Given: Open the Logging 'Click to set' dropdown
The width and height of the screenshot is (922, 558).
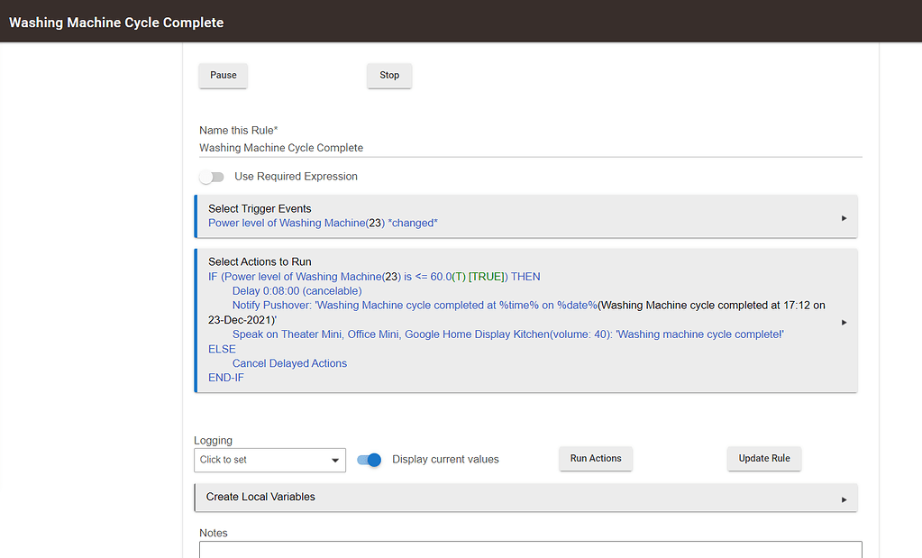Looking at the screenshot, I should point(269,460).
